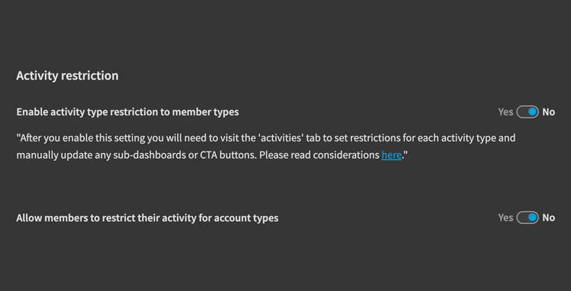This screenshot has height=291, width=571.
Task: Choose No for allowing members to restrict activity
Action: [x=549, y=217]
